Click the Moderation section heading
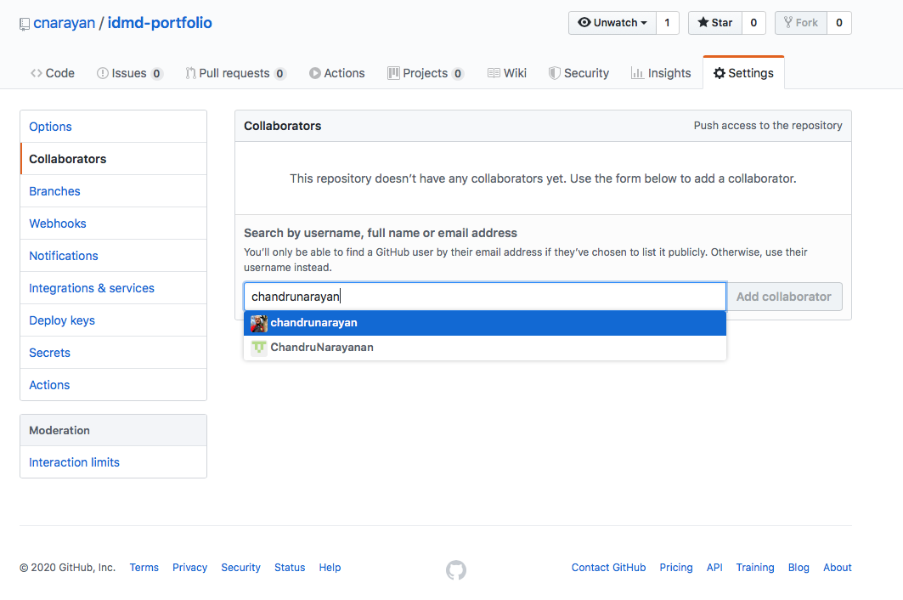903x600 pixels. pos(59,431)
